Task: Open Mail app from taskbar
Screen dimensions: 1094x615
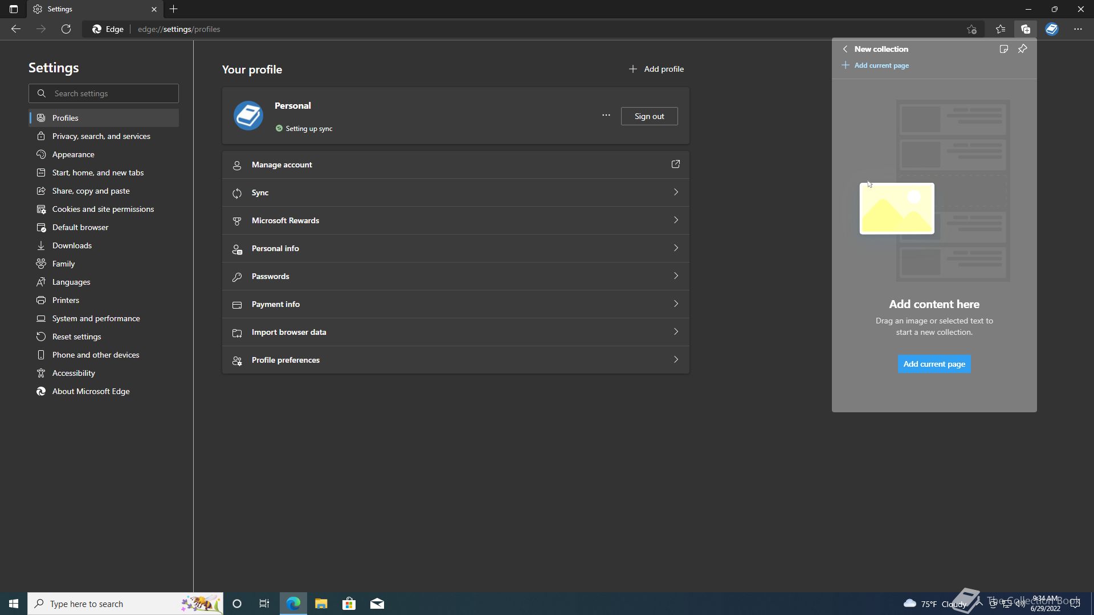Action: pos(377,604)
